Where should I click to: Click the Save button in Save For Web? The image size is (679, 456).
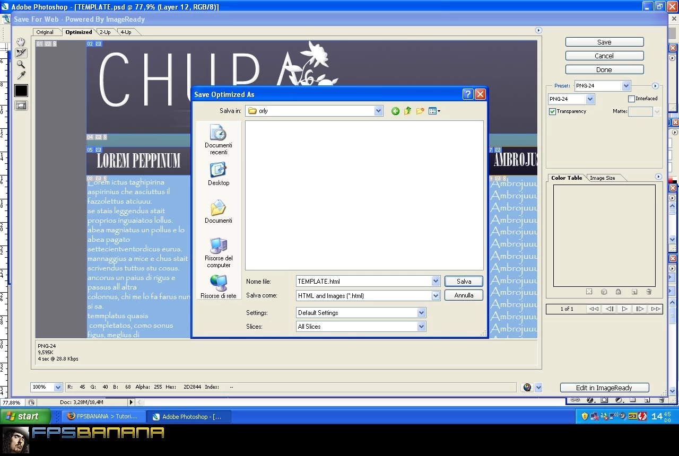(604, 42)
